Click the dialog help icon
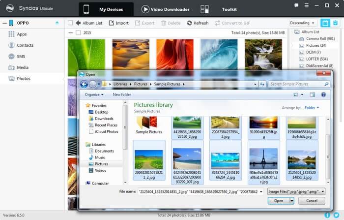The width and height of the screenshot is (344, 220). click(x=323, y=94)
